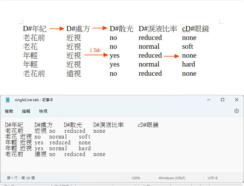Click the misspelled cD#眼鏡 heading in document
Image resolution: width=244 pixels, height=186 pixels.
coord(195,29)
